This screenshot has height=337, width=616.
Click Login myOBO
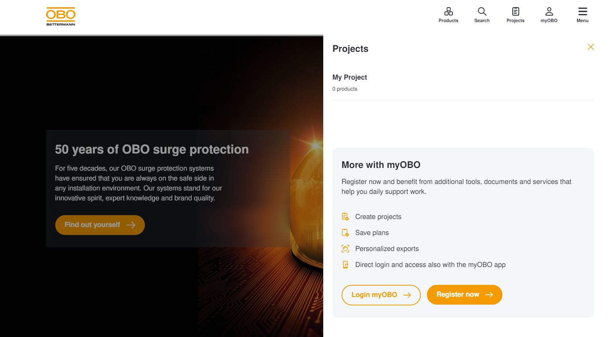[381, 294]
